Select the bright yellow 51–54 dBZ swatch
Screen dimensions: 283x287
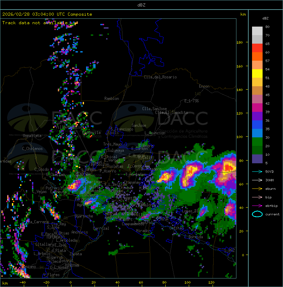(257, 73)
